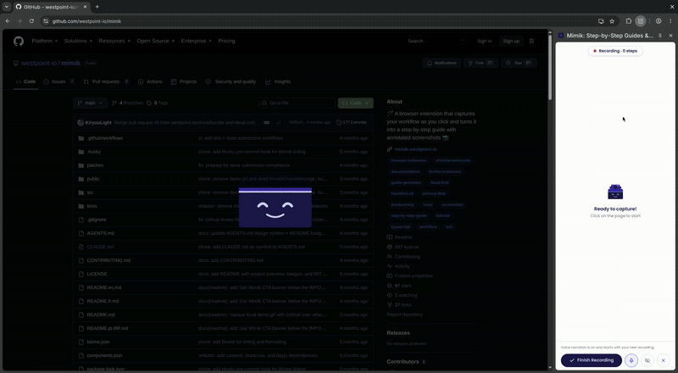Click the page vertical scrollbar

pos(550,67)
